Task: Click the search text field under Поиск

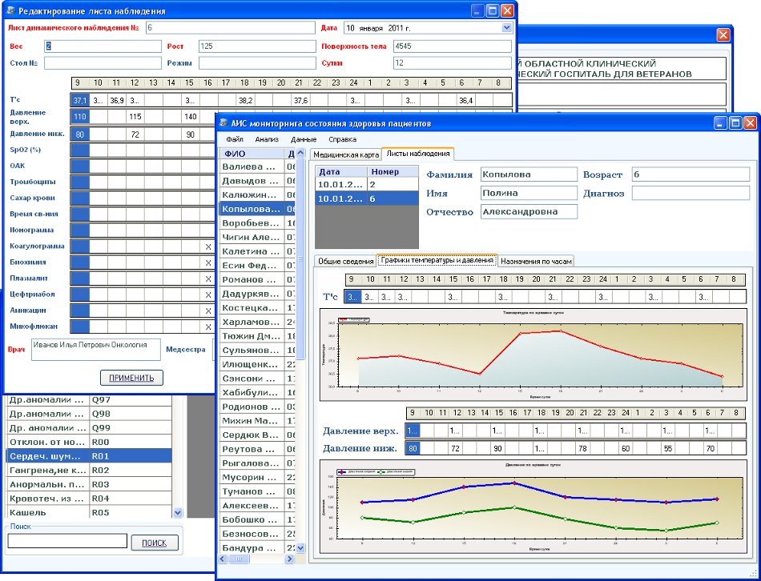Action: point(67,542)
